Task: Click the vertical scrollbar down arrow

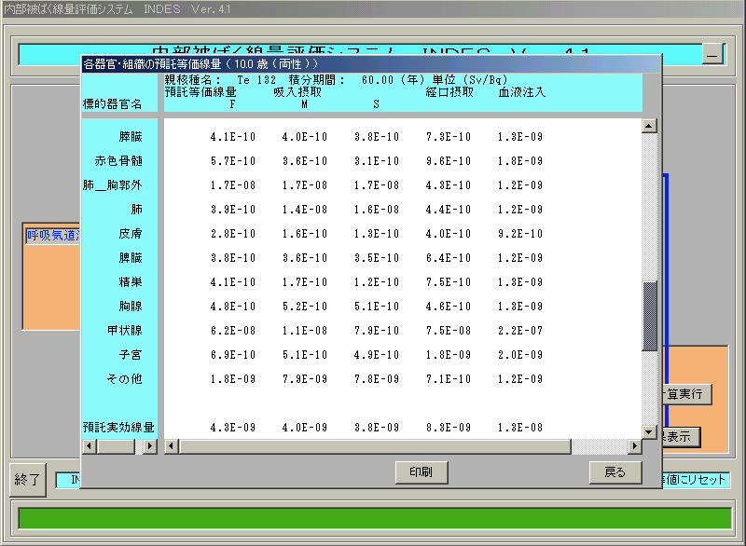Action: 650,432
